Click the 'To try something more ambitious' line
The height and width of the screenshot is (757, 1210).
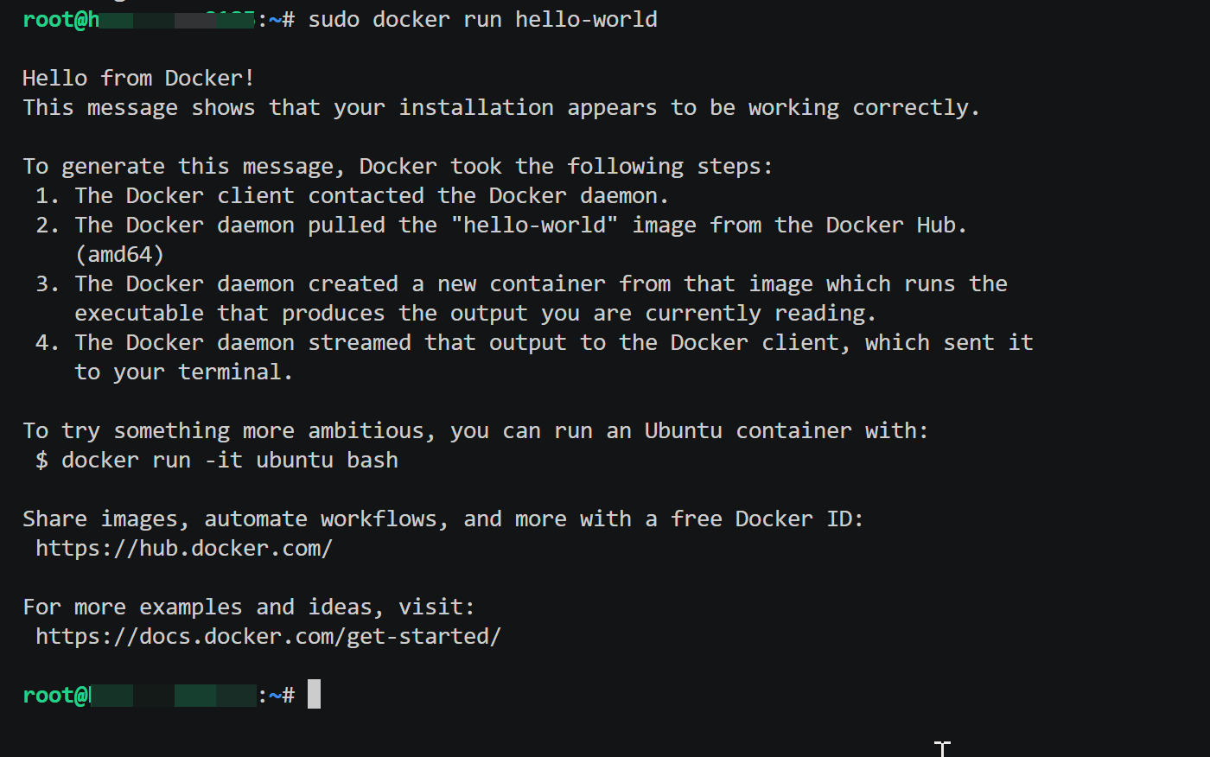point(475,431)
